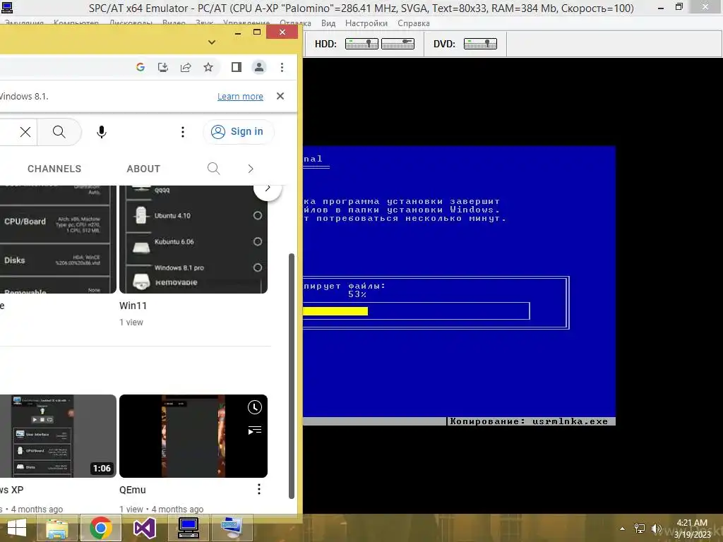Play the QEmu video thumbnail
This screenshot has height=542, width=723.
[x=193, y=436]
